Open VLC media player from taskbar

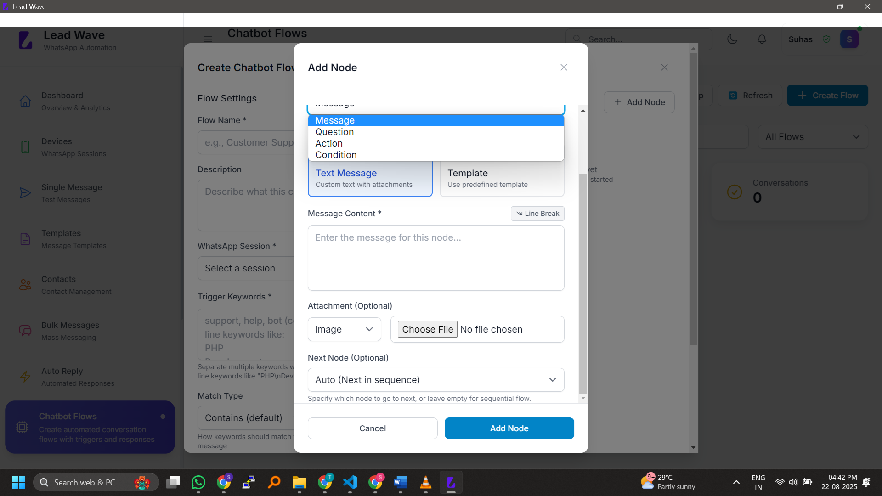pos(425,482)
